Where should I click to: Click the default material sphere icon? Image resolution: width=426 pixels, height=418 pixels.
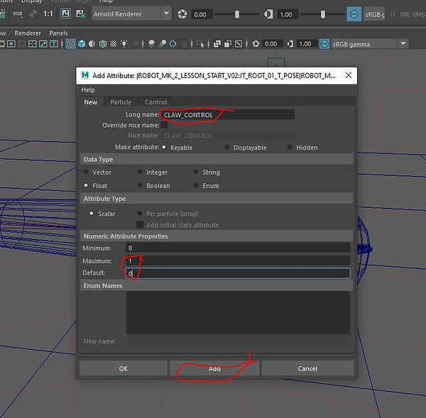92,44
